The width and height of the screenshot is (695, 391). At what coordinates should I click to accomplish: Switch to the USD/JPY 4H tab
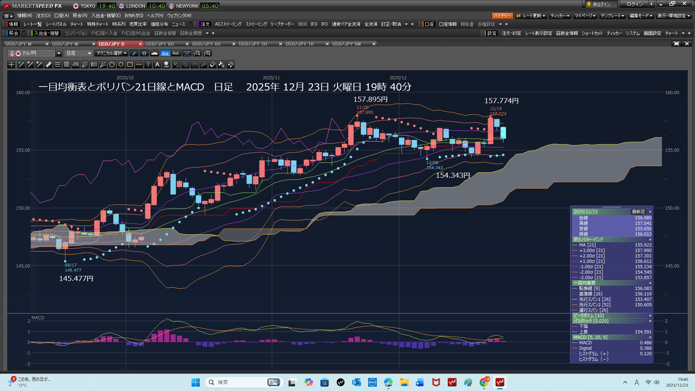coord(209,43)
